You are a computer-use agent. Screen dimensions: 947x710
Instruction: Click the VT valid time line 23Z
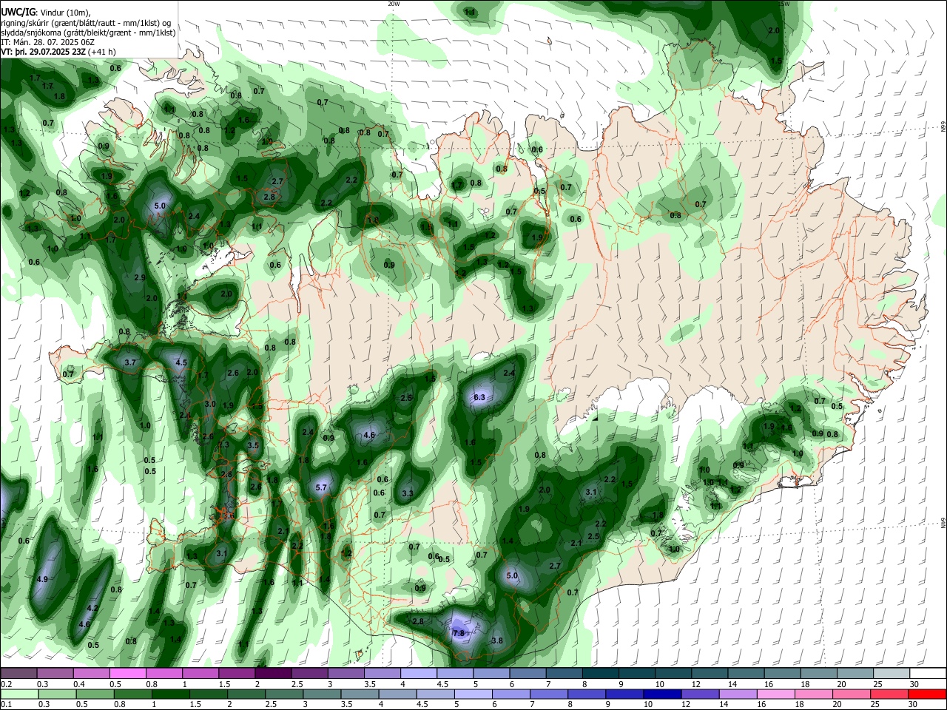tap(58, 52)
